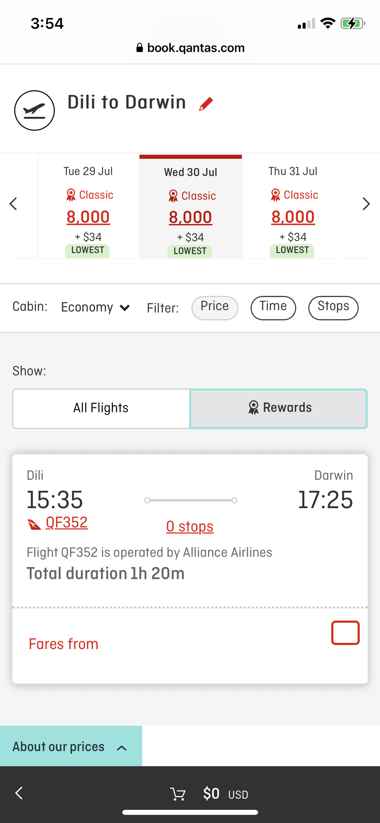Show earlier dates with the left arrow
This screenshot has width=380, height=823.
14,204
